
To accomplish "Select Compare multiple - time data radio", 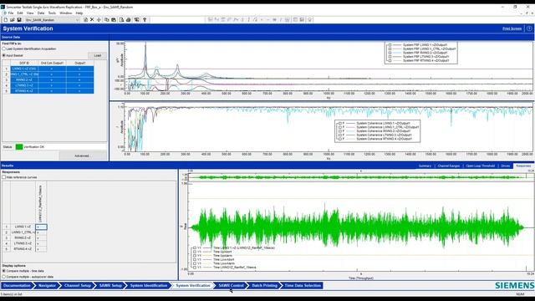I will pos(3,271).
